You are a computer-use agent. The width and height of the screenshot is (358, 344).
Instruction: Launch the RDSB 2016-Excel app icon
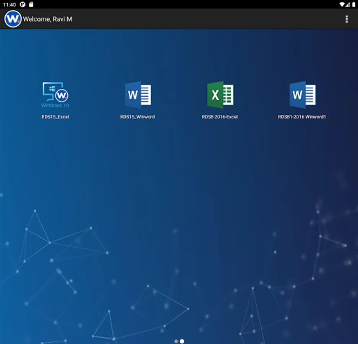220,95
